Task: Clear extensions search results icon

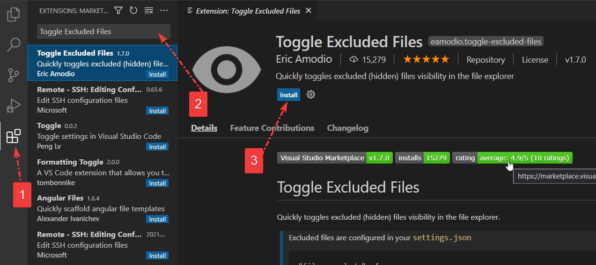Action: coord(148,10)
